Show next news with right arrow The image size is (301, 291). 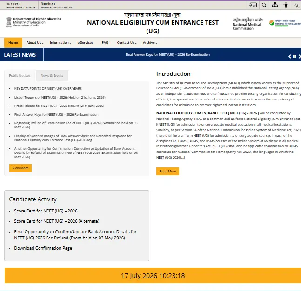tap(300, 56)
